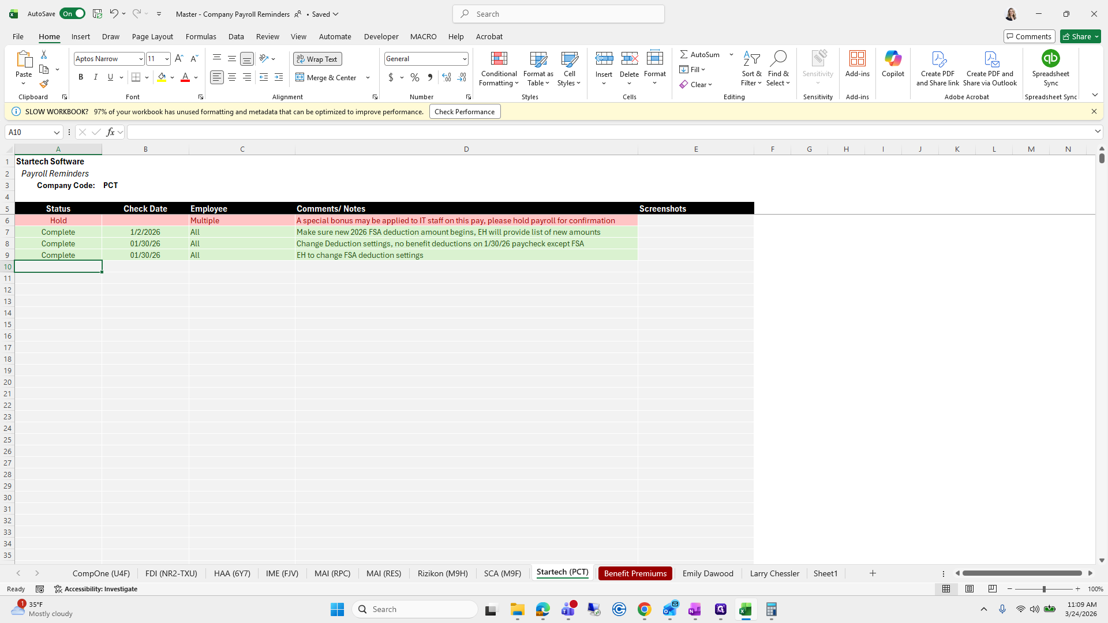Open the Name Box dropdown arrow
The height and width of the screenshot is (623, 1108).
57,132
